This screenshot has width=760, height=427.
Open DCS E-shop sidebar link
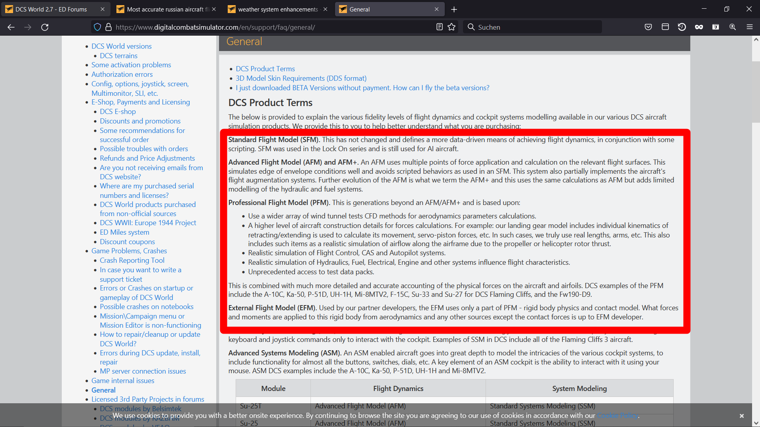[118, 112]
